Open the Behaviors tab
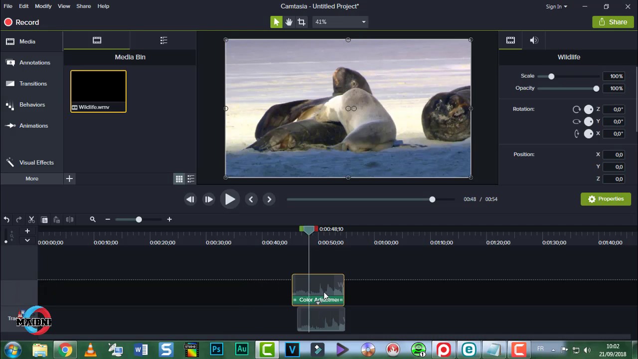Image resolution: width=638 pixels, height=359 pixels. (31, 105)
